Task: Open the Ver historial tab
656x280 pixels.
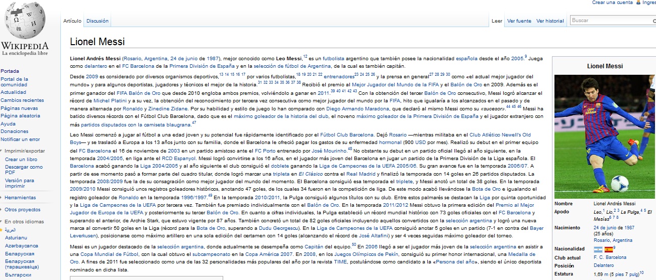Action: [x=550, y=21]
